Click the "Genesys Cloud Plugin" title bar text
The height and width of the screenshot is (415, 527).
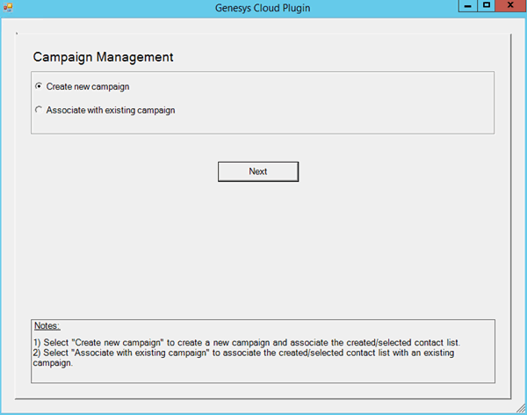pos(262,9)
